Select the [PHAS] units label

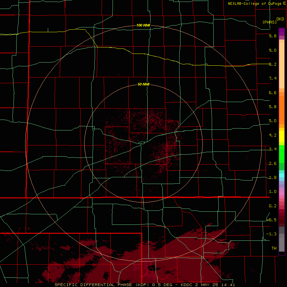269,22
